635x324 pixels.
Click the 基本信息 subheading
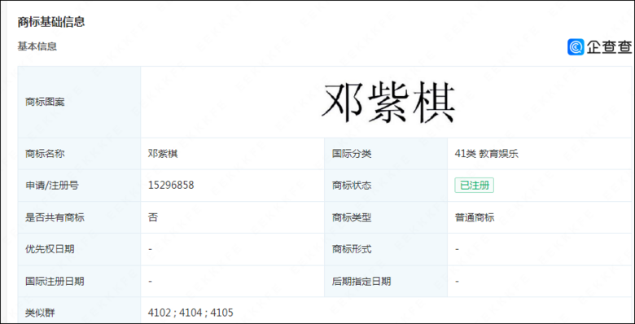click(37, 46)
